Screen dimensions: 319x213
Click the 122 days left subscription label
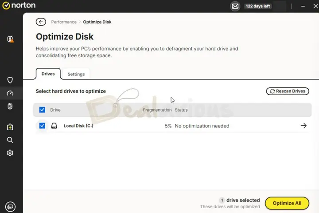point(258,6)
